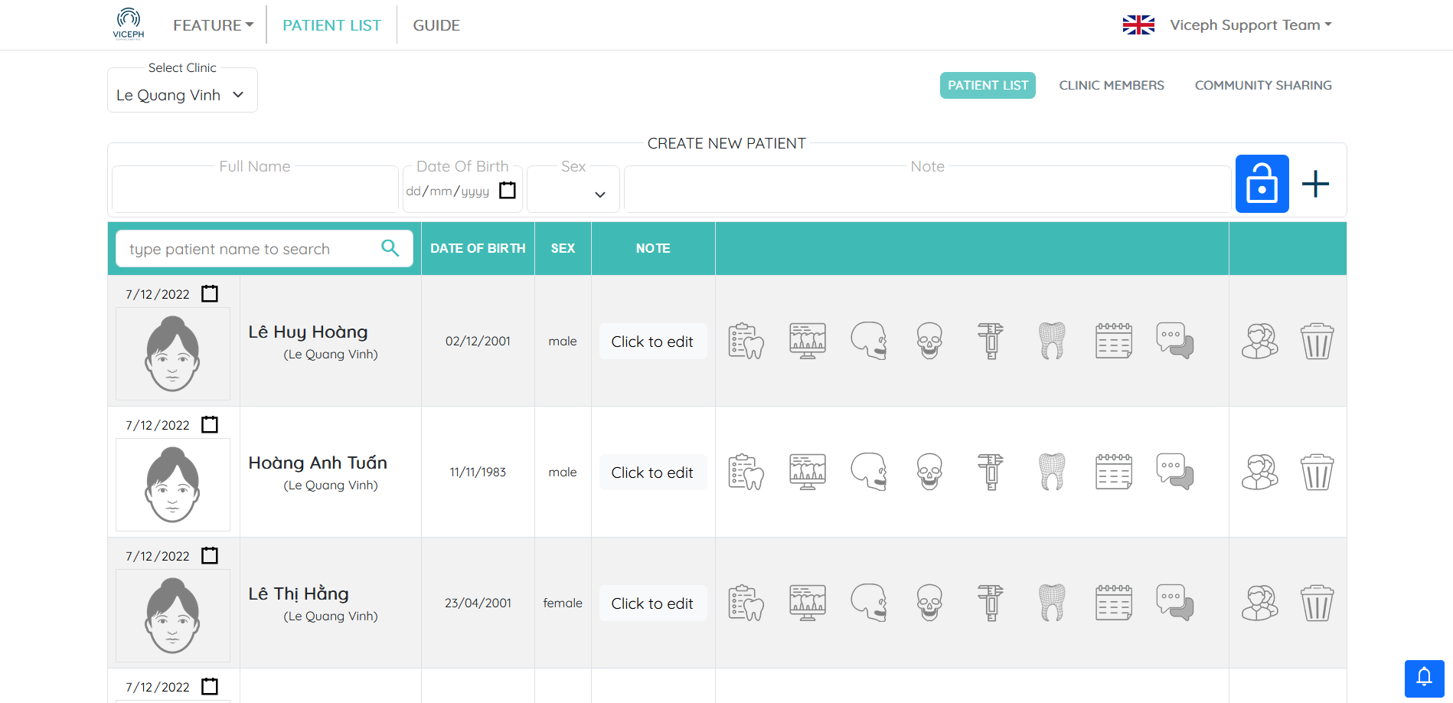Open tooth icon for Lê Huy Hoàng
The image size is (1453, 703).
pyautogui.click(x=1052, y=341)
